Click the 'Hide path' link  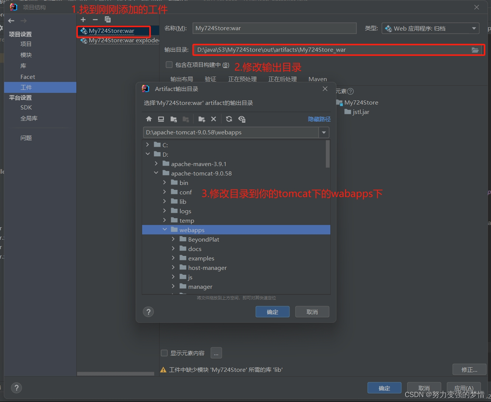pyautogui.click(x=319, y=119)
